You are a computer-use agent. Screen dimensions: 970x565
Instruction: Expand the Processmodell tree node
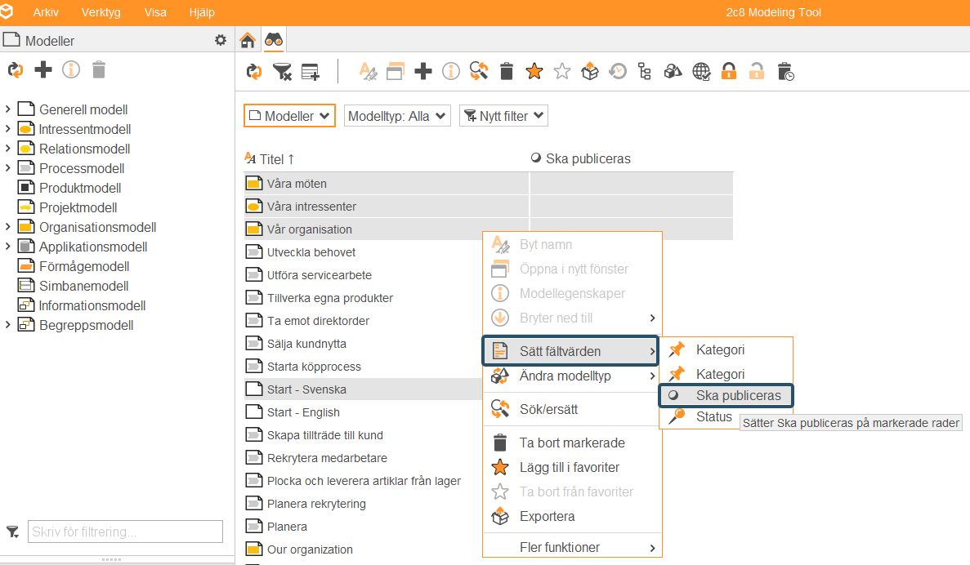(x=7, y=168)
